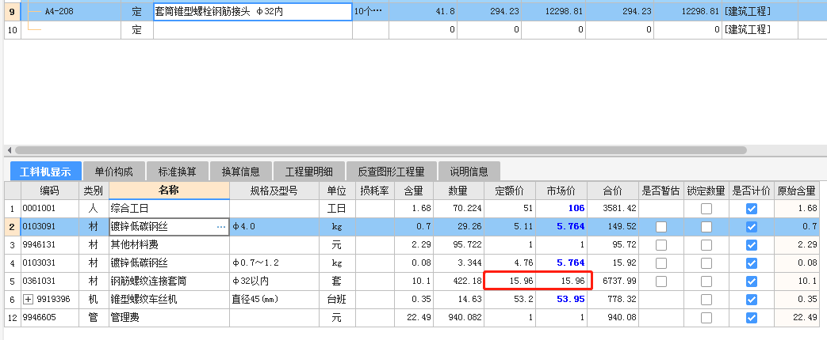Uncheck 是否计价 for 锥型螺纹车丝机 row

(x=752, y=300)
